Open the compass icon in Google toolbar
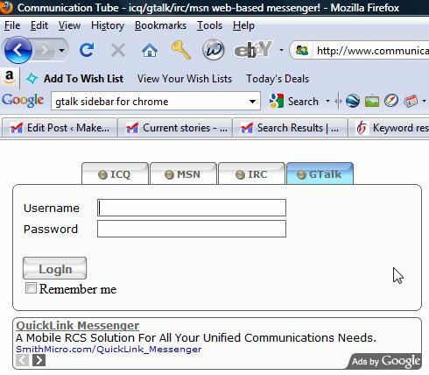Viewport: 429px width, 375px height. click(x=391, y=101)
